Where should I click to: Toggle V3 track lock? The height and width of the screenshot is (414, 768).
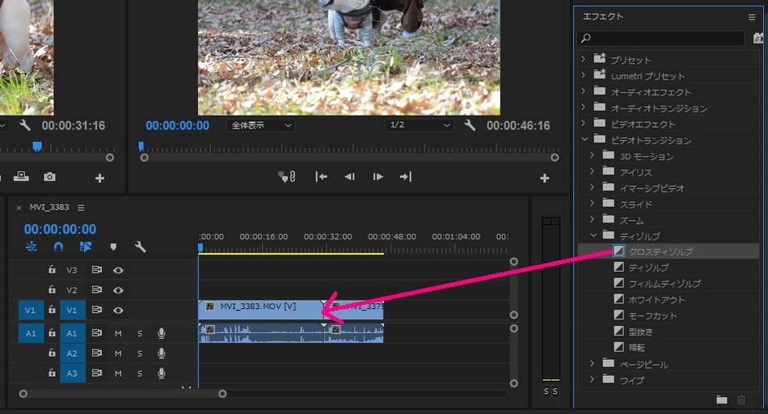click(x=52, y=269)
